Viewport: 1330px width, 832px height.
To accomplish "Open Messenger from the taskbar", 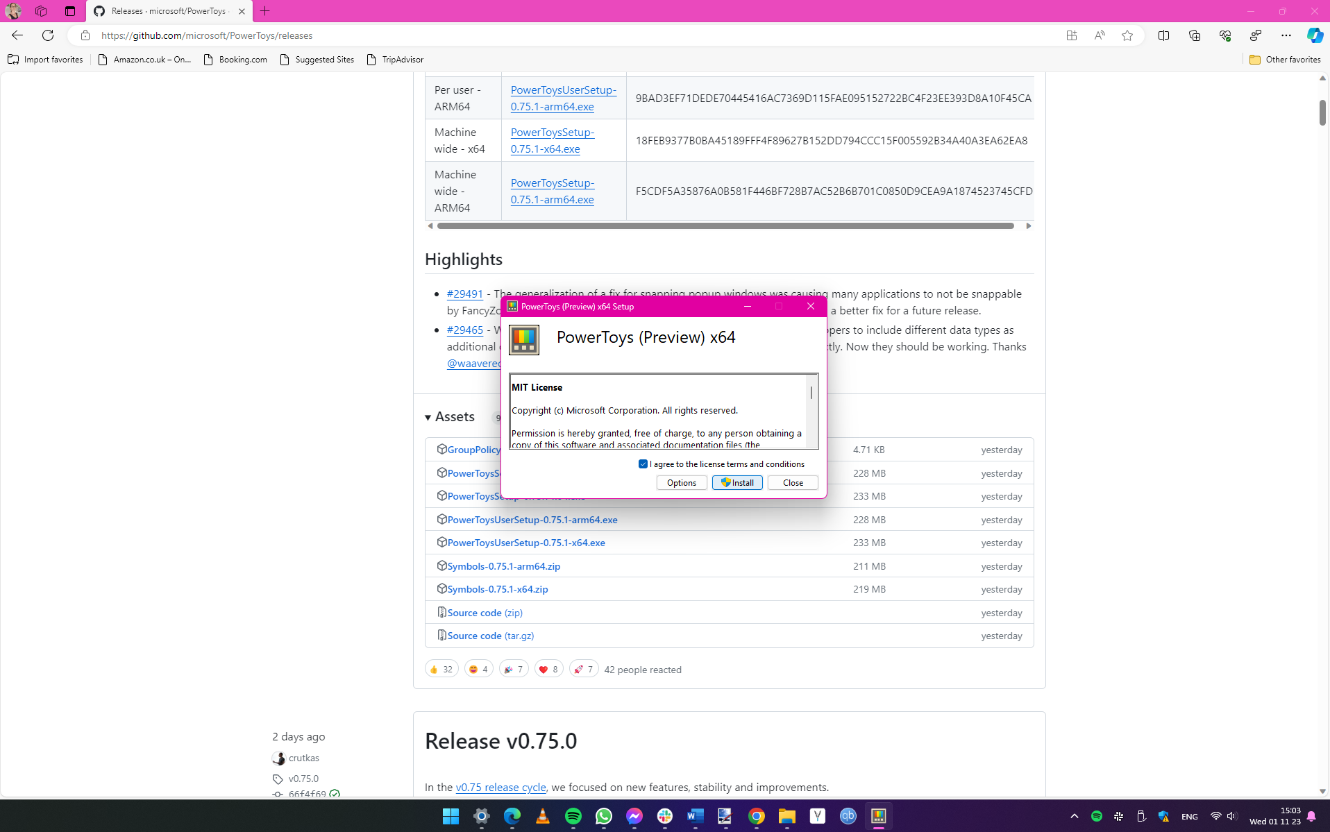I will (634, 816).
